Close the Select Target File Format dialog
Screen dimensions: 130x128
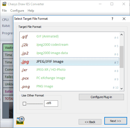124,19
